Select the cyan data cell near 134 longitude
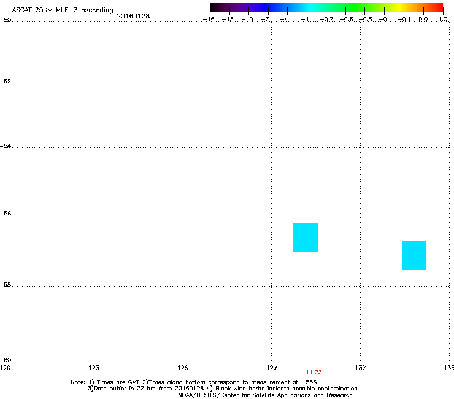454x399 pixels. 414,255
